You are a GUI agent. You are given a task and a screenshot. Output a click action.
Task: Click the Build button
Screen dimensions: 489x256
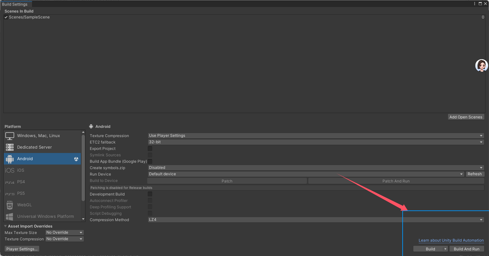(x=428, y=249)
